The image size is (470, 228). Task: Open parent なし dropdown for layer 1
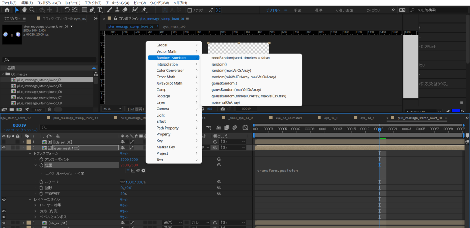233,142
